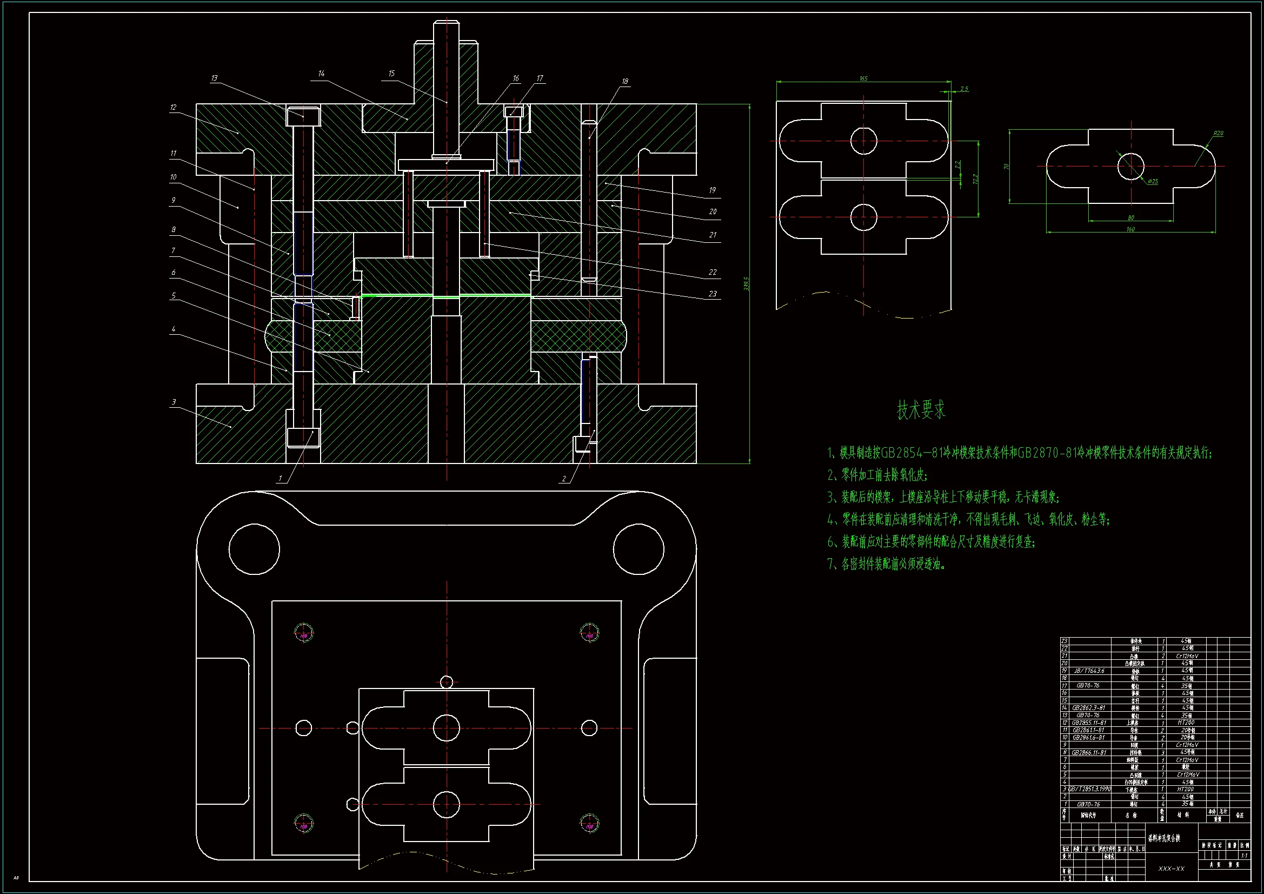Image resolution: width=1264 pixels, height=894 pixels.
Task: Select the 160 length dimension on part drawing
Action: 1130,229
